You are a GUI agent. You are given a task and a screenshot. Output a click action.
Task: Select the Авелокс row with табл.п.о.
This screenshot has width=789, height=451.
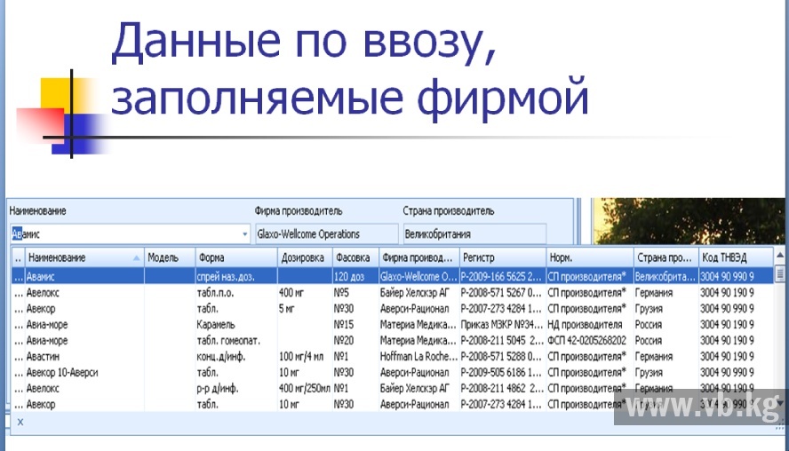click(x=393, y=293)
